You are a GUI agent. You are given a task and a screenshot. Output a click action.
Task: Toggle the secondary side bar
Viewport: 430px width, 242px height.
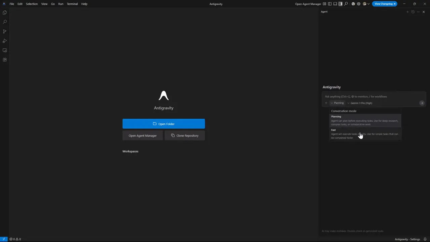340,4
